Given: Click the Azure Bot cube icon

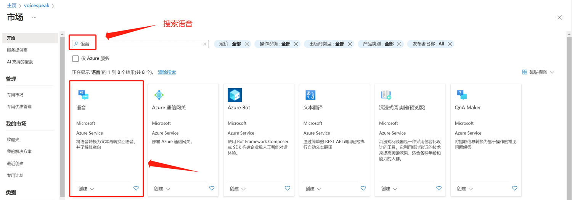Looking at the screenshot, I should pyautogui.click(x=235, y=95).
